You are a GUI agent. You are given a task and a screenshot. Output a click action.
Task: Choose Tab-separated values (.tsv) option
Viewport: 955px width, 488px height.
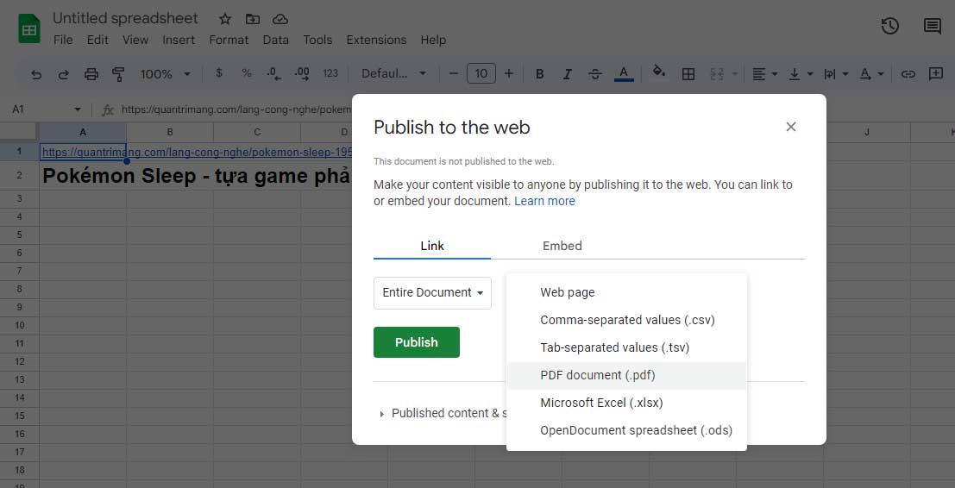[626, 348]
